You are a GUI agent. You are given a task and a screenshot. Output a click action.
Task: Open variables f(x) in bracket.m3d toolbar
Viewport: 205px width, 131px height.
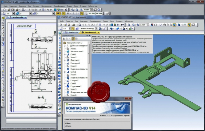(118, 25)
